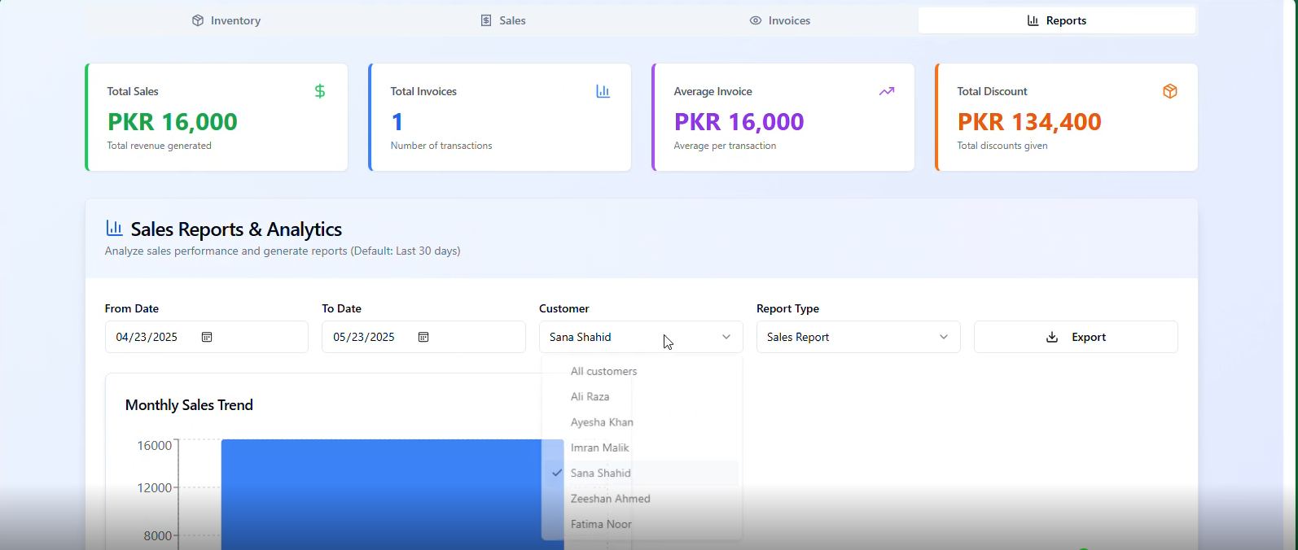The image size is (1298, 550).
Task: Open the Sales Report combo box
Action: (x=858, y=337)
